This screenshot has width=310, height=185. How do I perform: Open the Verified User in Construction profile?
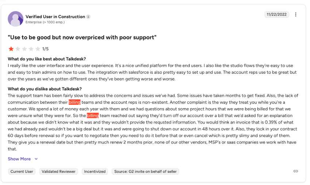55,17
